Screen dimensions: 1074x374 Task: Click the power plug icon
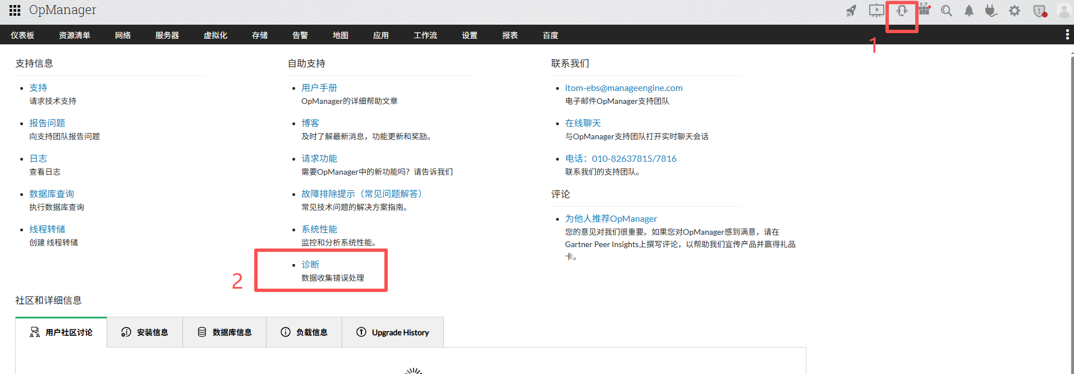pos(991,11)
